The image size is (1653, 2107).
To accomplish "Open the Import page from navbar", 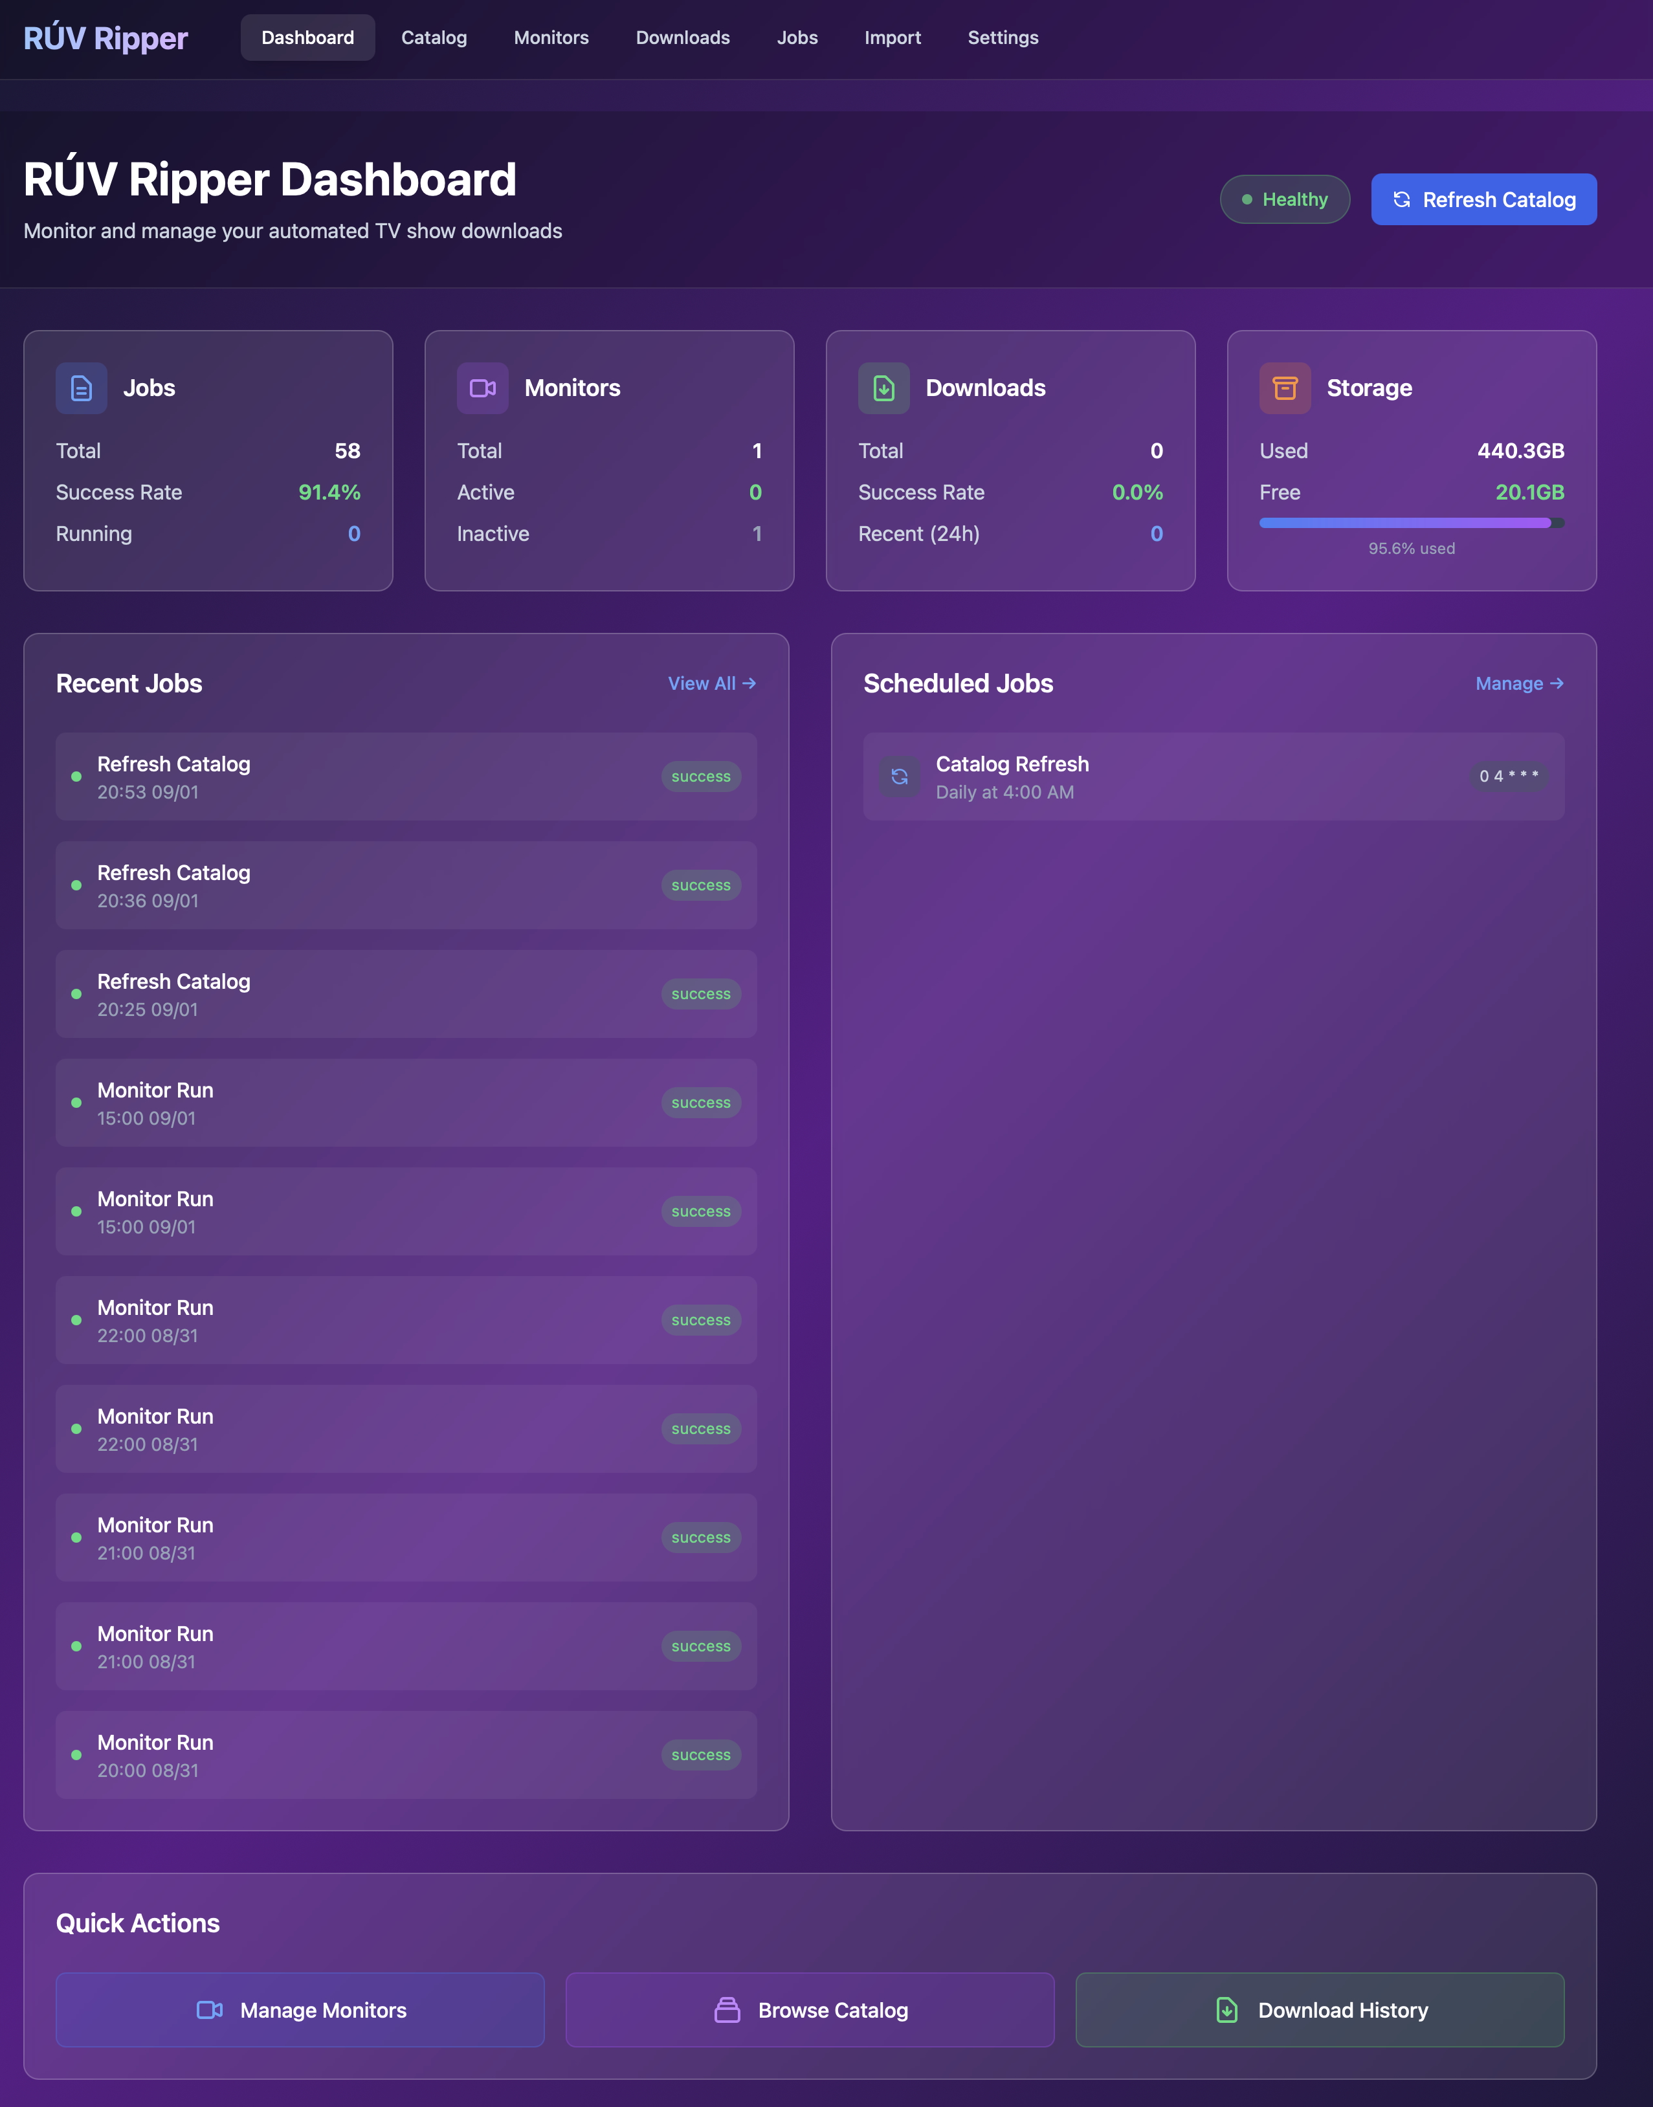I will pos(893,38).
